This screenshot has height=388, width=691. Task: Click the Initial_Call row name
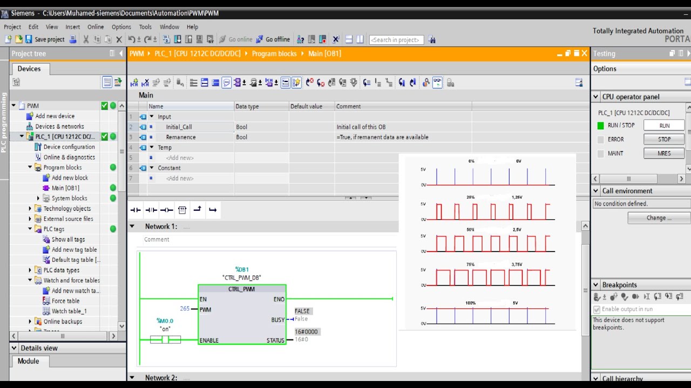pyautogui.click(x=179, y=127)
